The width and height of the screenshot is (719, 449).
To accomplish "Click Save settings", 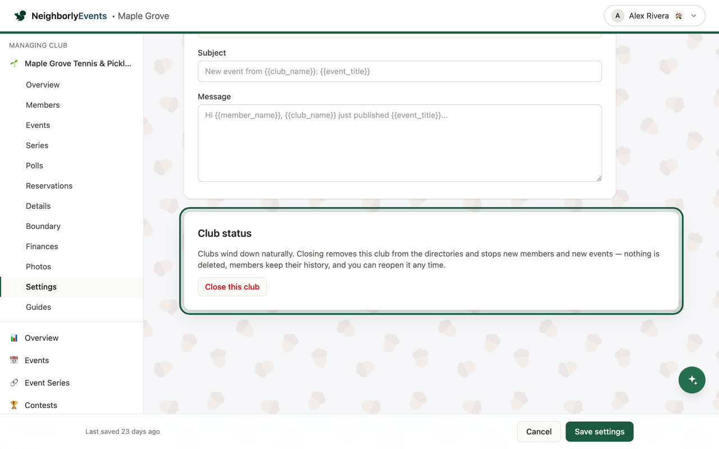I will tap(599, 432).
